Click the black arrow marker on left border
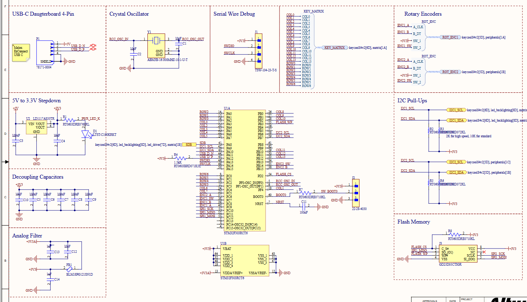Screen dimensions: 527x302 pos(6,162)
